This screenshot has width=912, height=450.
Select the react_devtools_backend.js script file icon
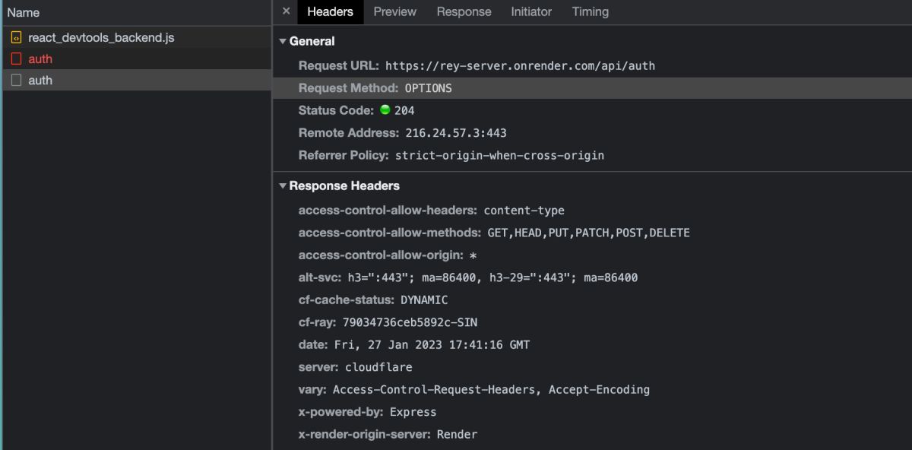[x=17, y=37]
